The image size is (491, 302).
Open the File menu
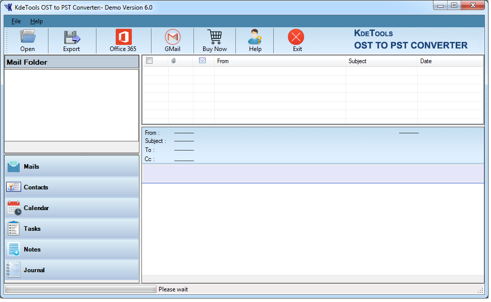point(16,21)
